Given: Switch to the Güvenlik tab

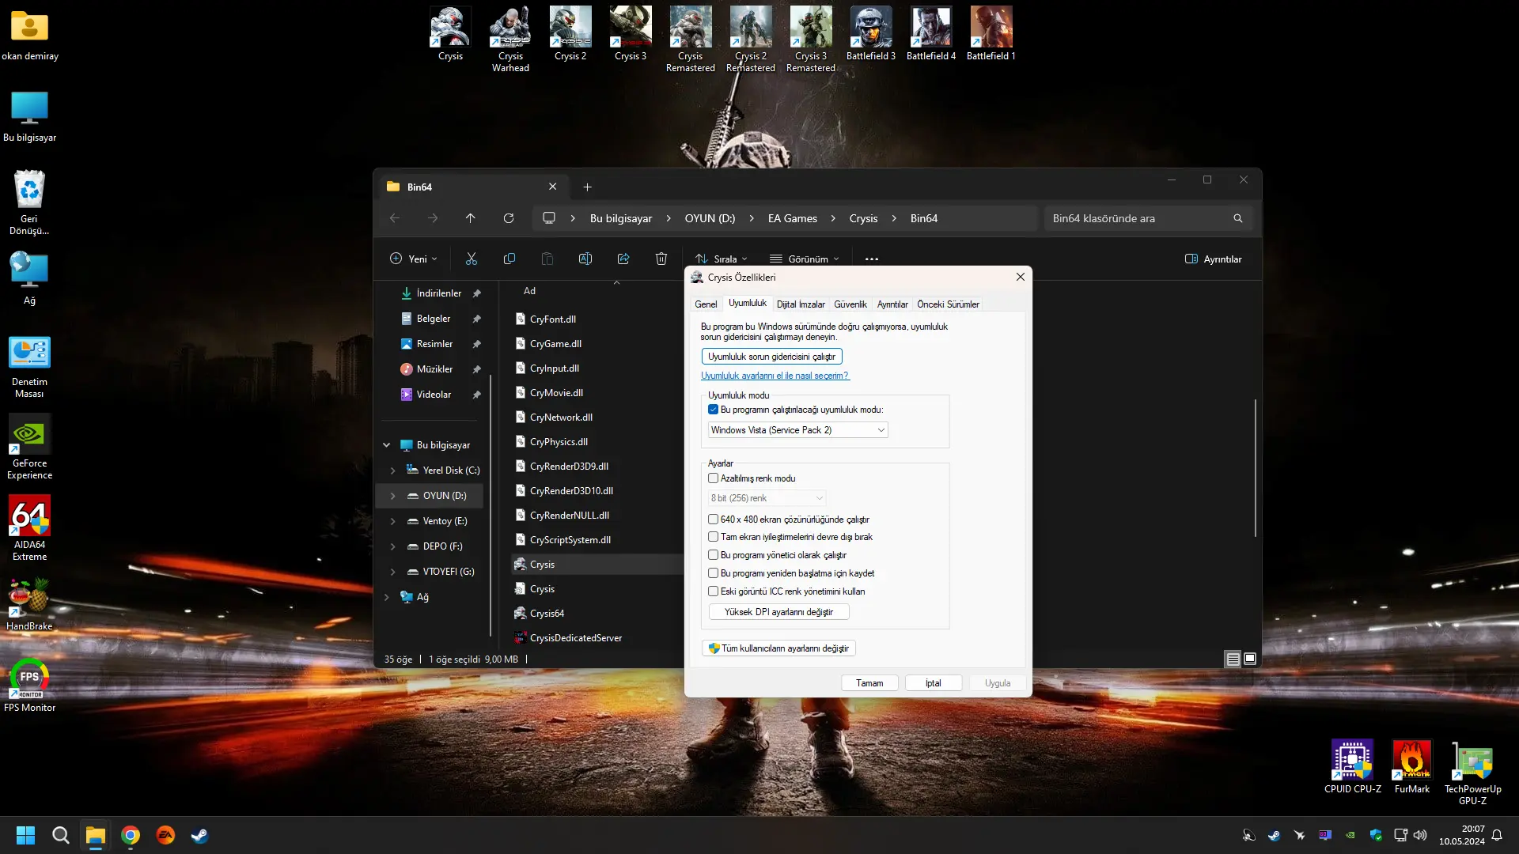Looking at the screenshot, I should (850, 304).
